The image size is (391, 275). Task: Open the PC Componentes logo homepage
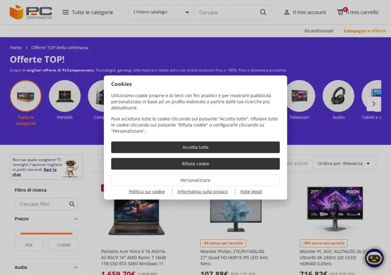tap(31, 12)
